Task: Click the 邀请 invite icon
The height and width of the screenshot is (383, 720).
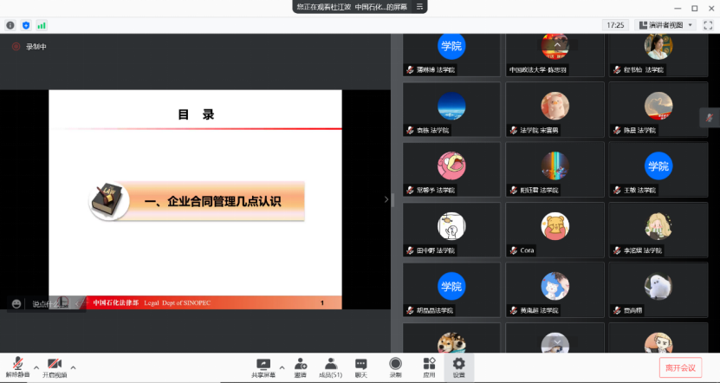Action: coord(301,365)
